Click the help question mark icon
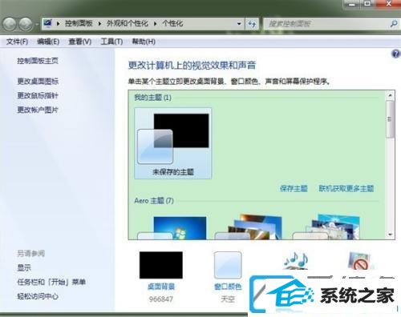 click(395, 54)
